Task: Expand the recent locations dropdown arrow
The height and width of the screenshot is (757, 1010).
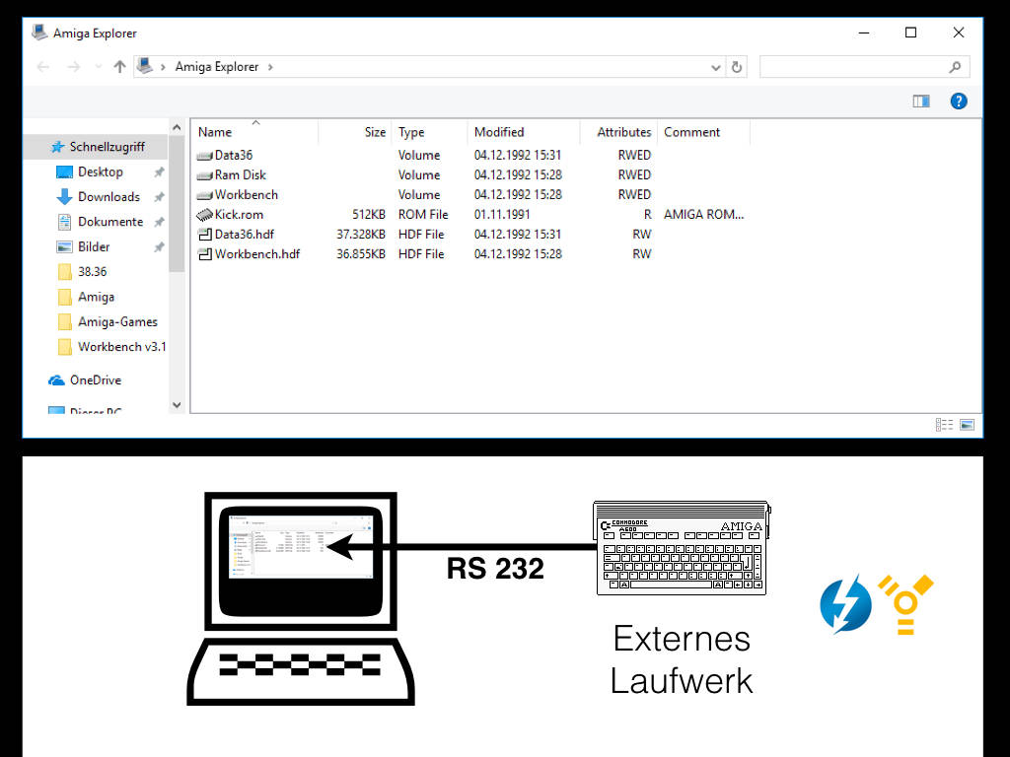Action: (x=98, y=67)
